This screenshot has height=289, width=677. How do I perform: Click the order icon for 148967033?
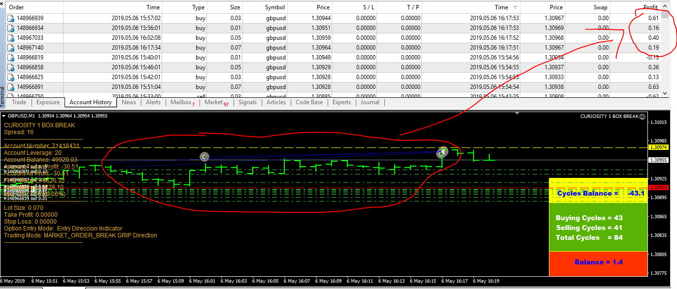coord(11,38)
